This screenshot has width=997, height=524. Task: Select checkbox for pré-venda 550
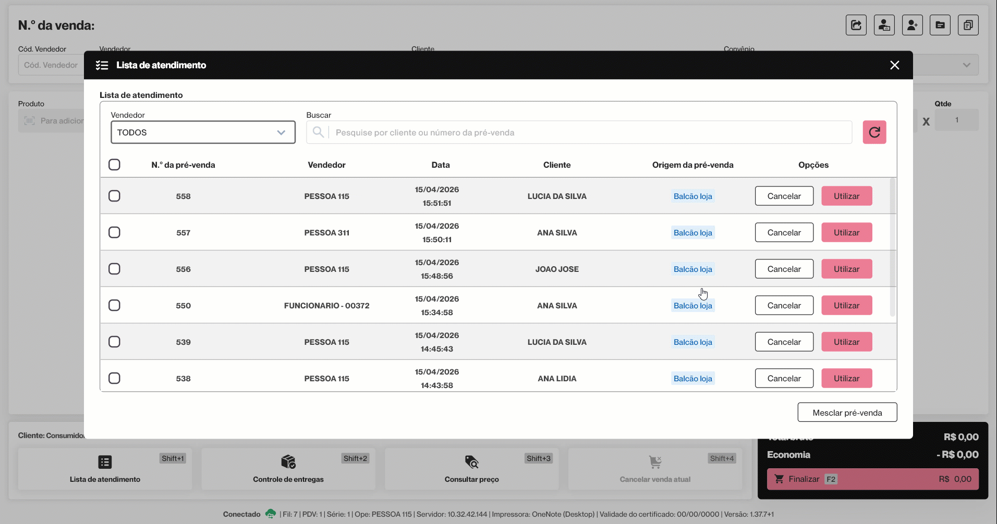click(x=114, y=305)
